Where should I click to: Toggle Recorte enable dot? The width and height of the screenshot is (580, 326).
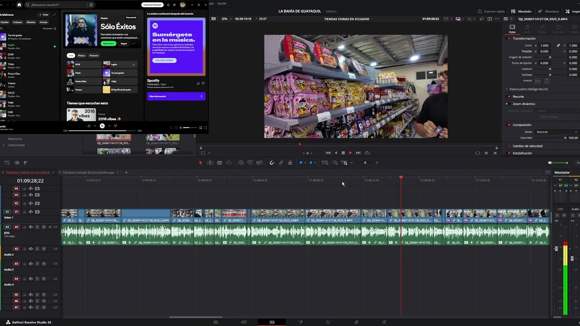click(x=509, y=96)
